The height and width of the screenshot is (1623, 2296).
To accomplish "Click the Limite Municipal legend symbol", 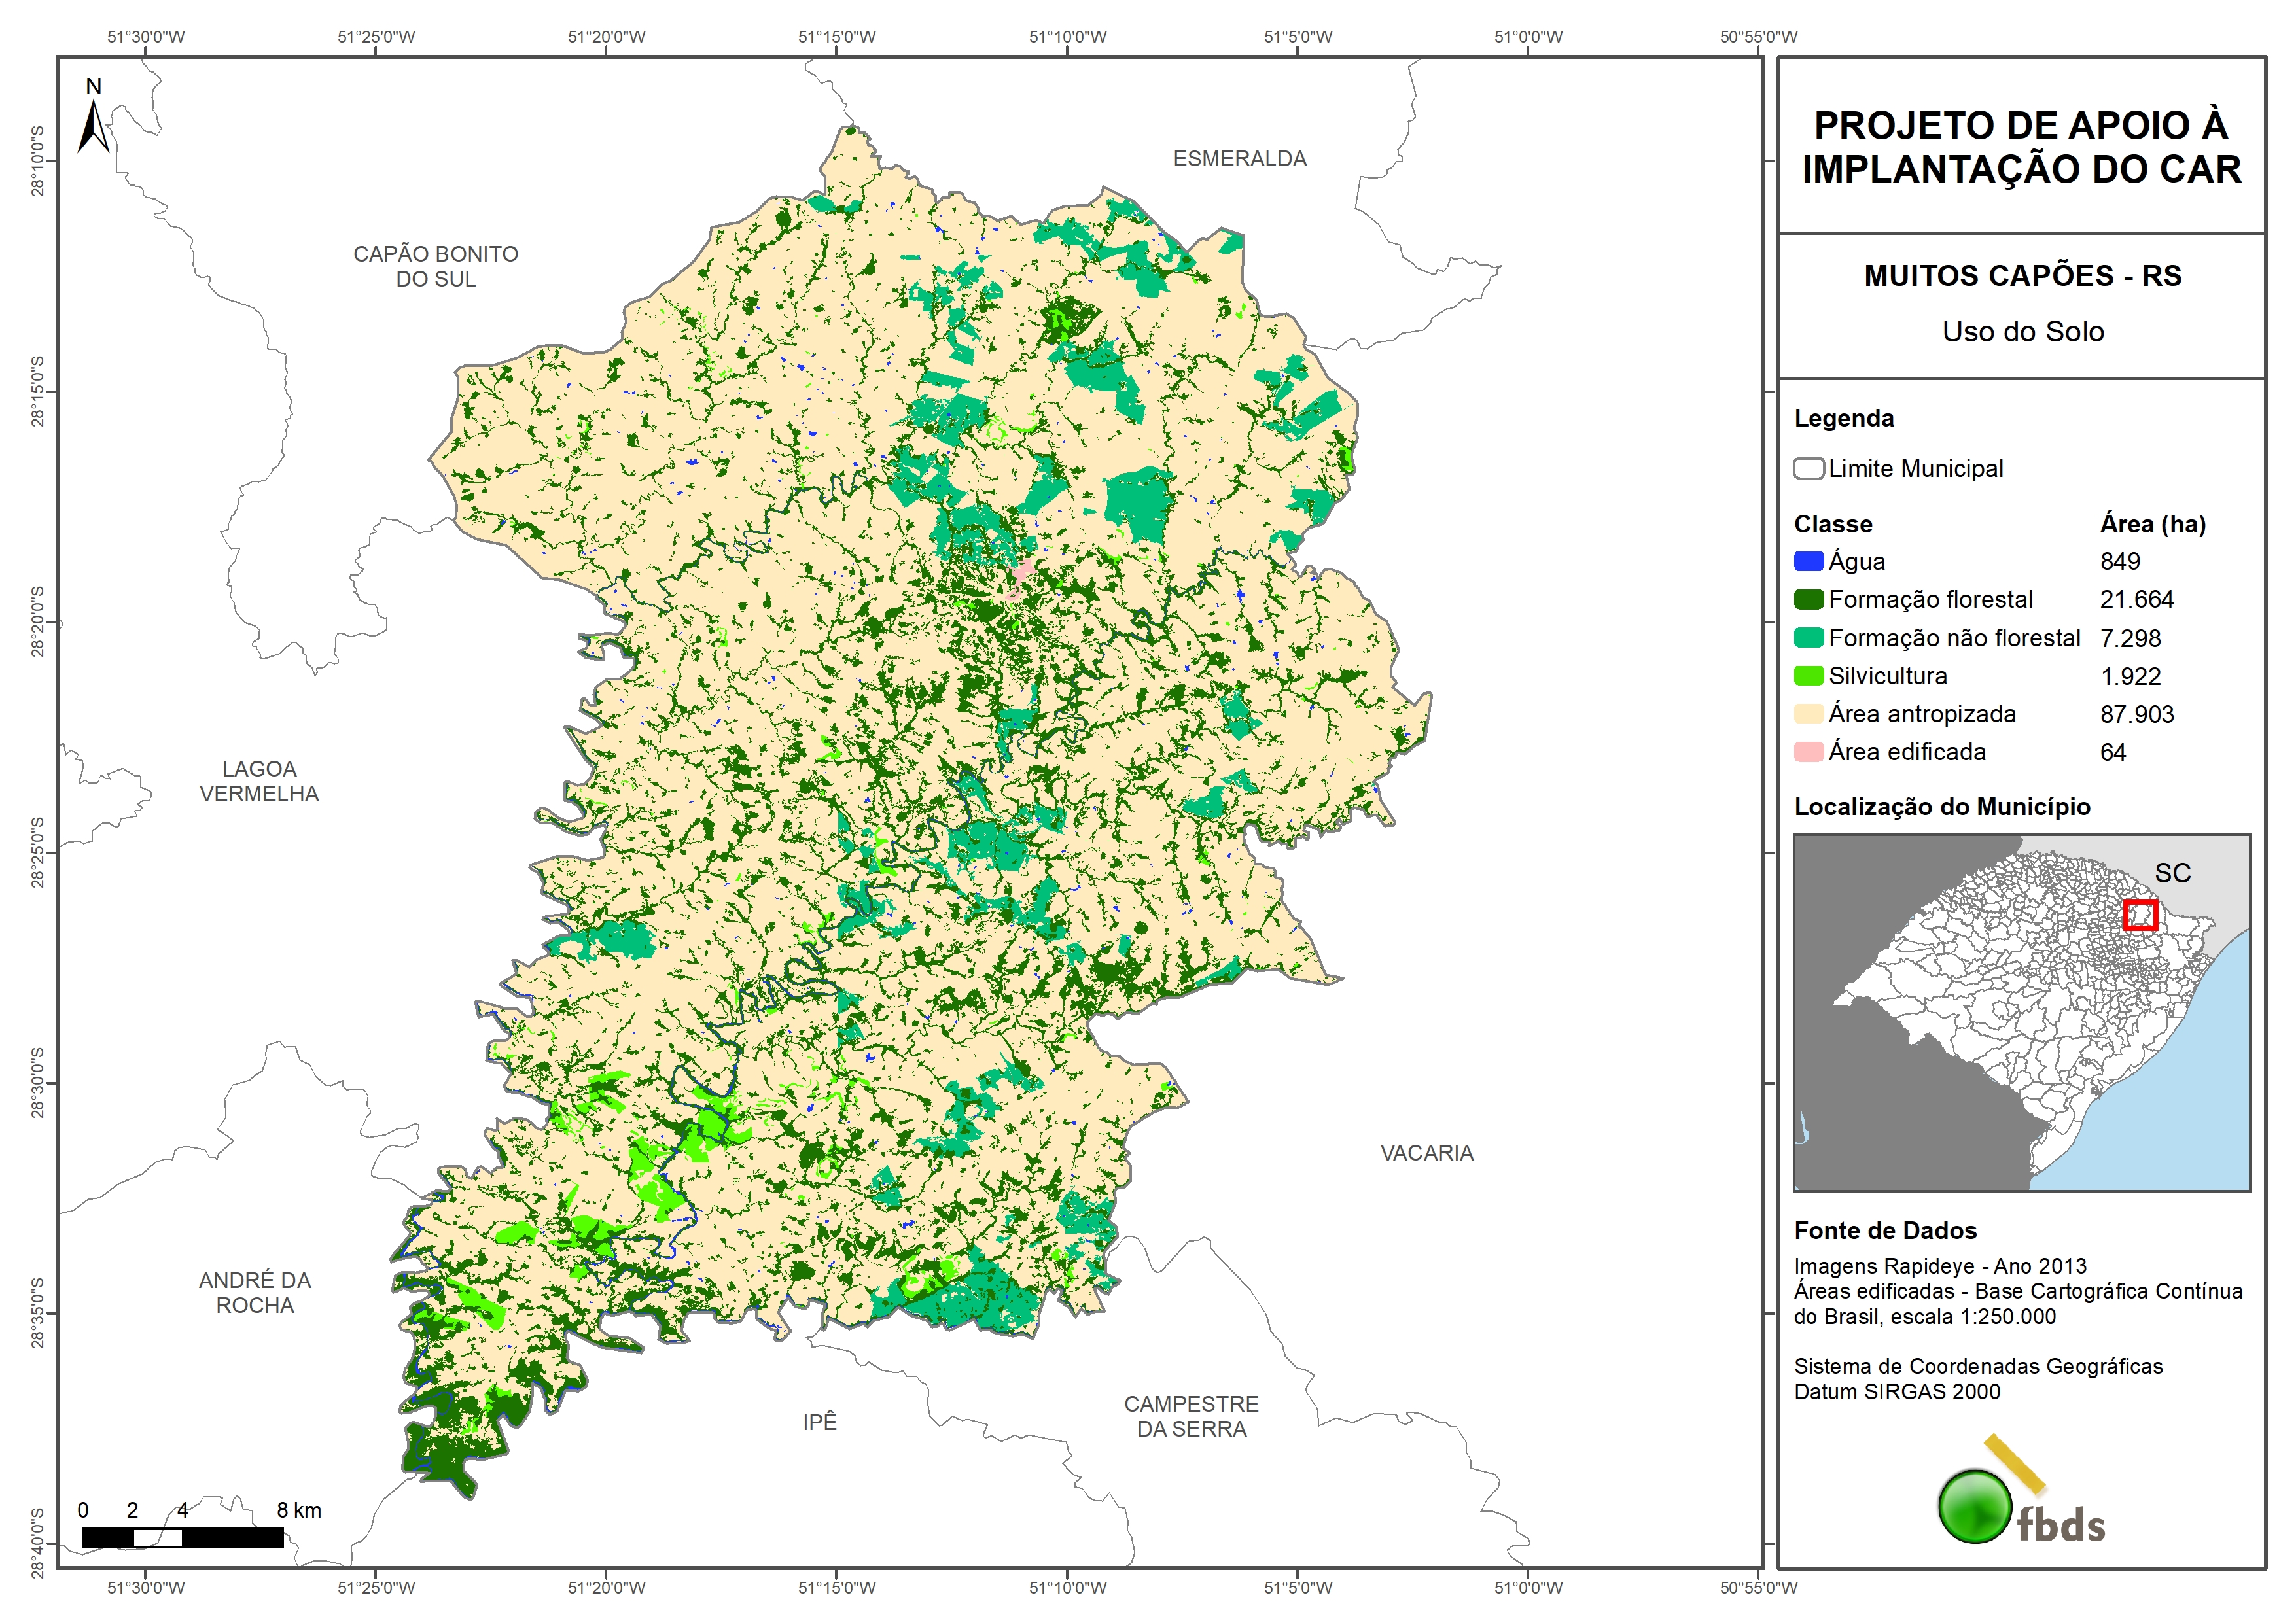I will [1808, 468].
